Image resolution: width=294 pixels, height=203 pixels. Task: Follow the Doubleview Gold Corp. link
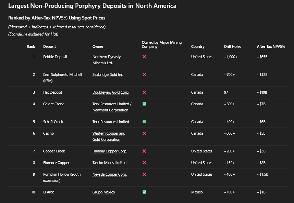point(111,92)
